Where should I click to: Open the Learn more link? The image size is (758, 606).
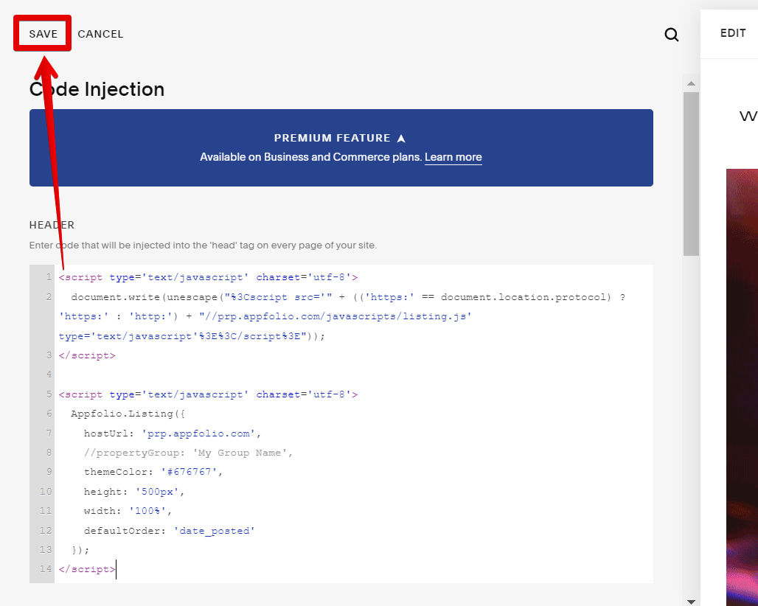(453, 157)
